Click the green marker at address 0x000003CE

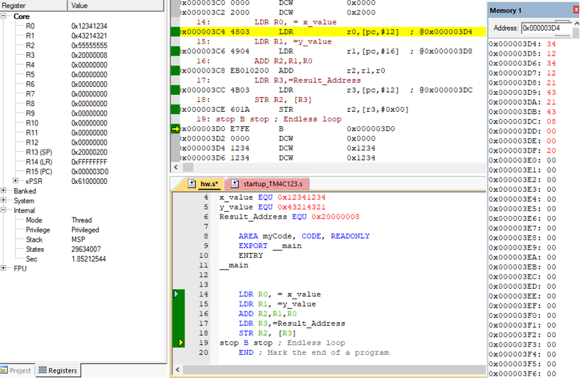tap(175, 110)
